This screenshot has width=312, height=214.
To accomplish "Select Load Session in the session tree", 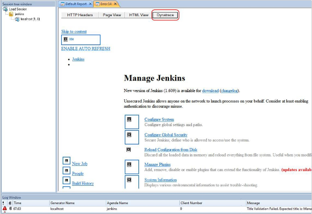I will 18,9.
